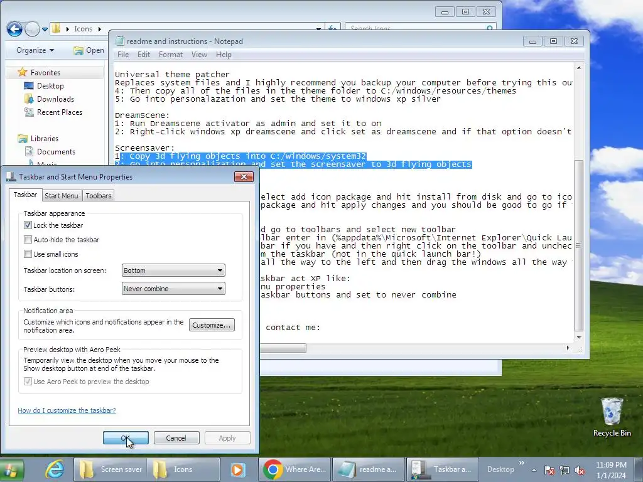
Task: Click Favorites star in navigation pane
Action: point(22,73)
